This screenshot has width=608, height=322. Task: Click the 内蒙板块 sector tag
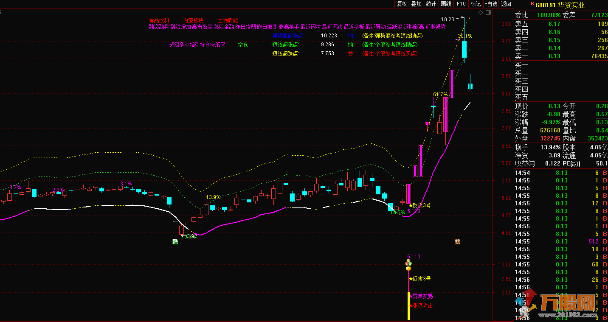(194, 20)
